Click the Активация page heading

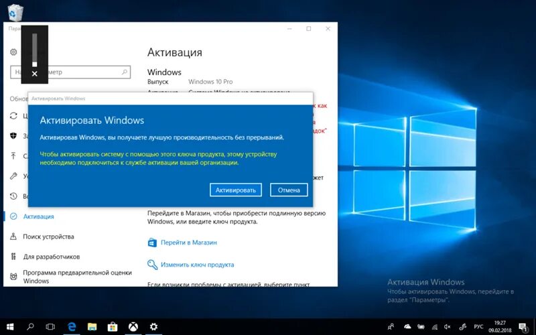pyautogui.click(x=175, y=52)
